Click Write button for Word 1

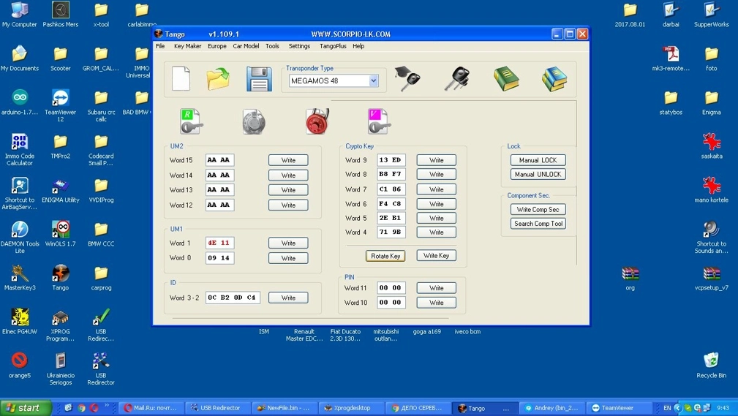[288, 243]
